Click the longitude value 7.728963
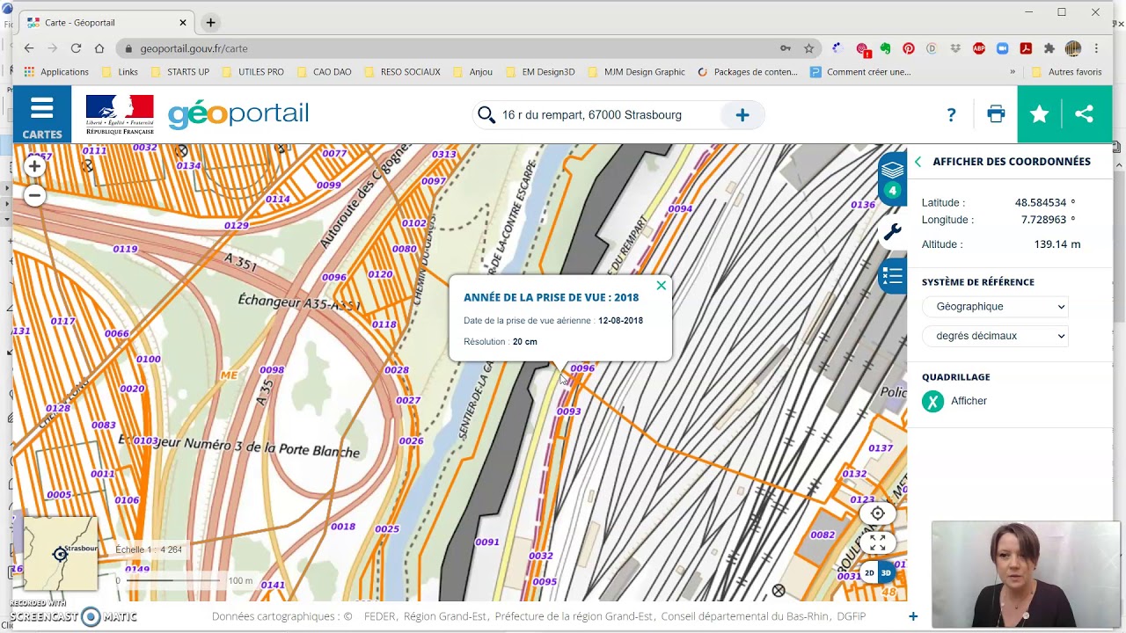1126x633 pixels. [1043, 220]
